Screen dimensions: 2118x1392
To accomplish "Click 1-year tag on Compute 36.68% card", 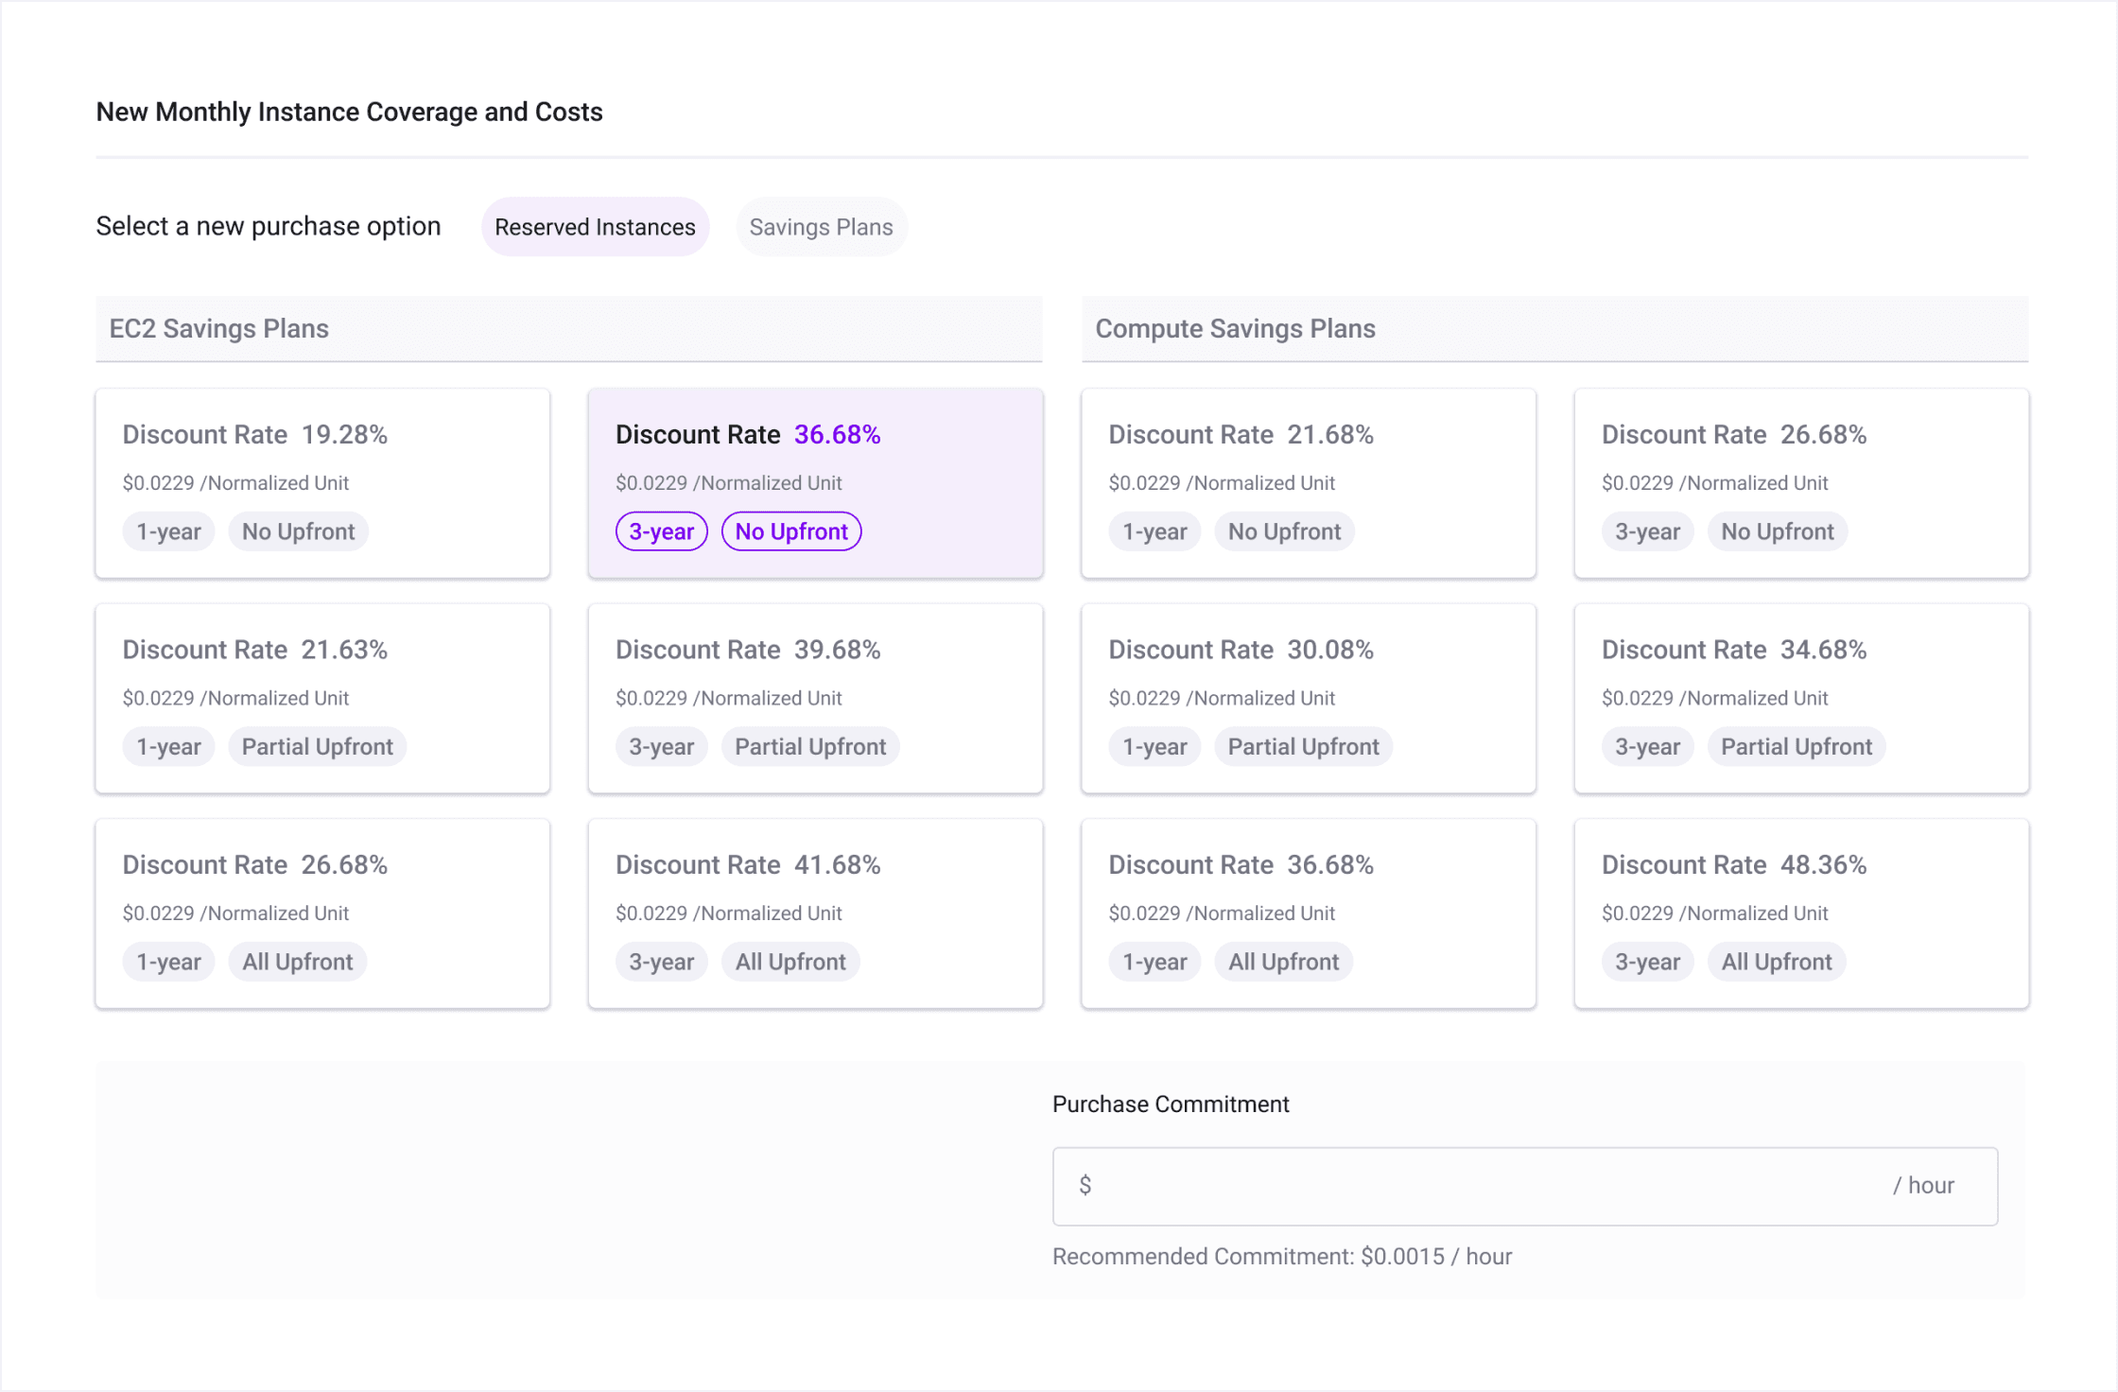I will pyautogui.click(x=1154, y=962).
